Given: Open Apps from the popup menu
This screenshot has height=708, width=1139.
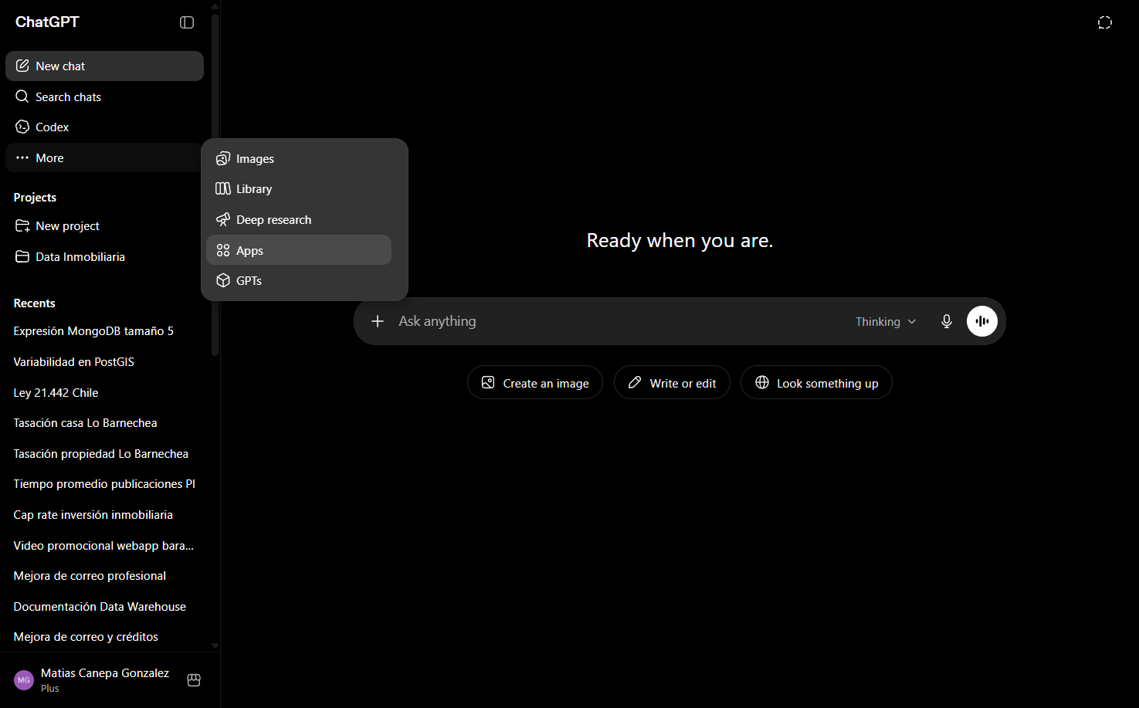Looking at the screenshot, I should coord(299,250).
